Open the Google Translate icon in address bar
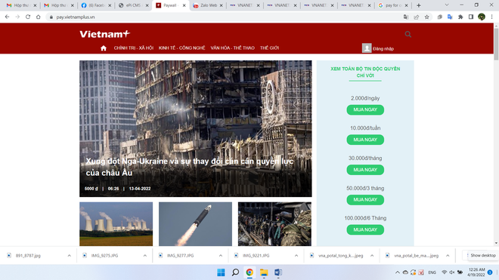Screen dimensions: 499x280 pos(406,17)
